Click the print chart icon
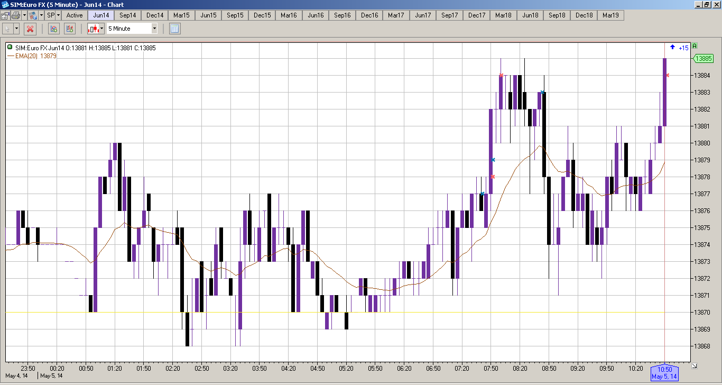 [x=15, y=15]
